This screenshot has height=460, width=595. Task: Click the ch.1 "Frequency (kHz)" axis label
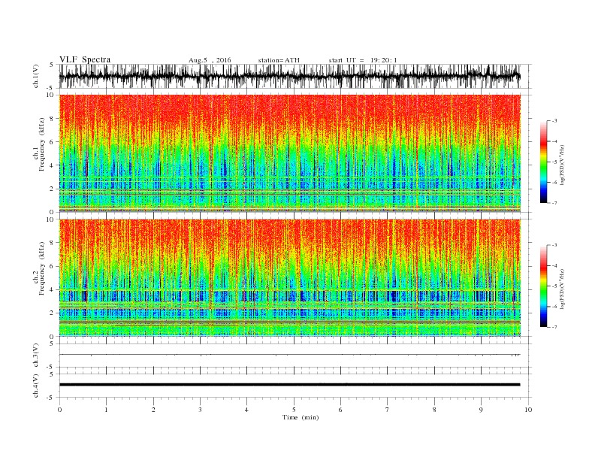[x=42, y=144]
